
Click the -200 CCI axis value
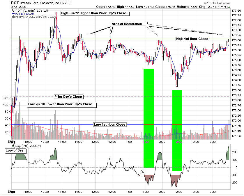click(x=234, y=182)
